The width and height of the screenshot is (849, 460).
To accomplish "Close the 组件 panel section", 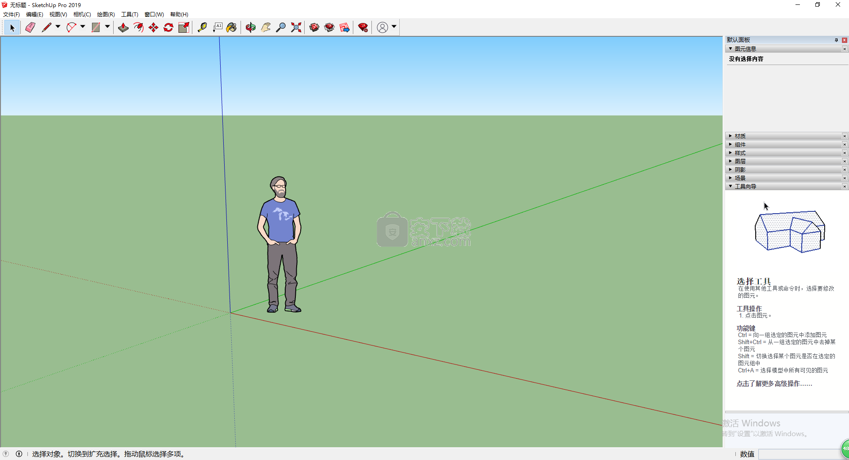I will coord(845,144).
